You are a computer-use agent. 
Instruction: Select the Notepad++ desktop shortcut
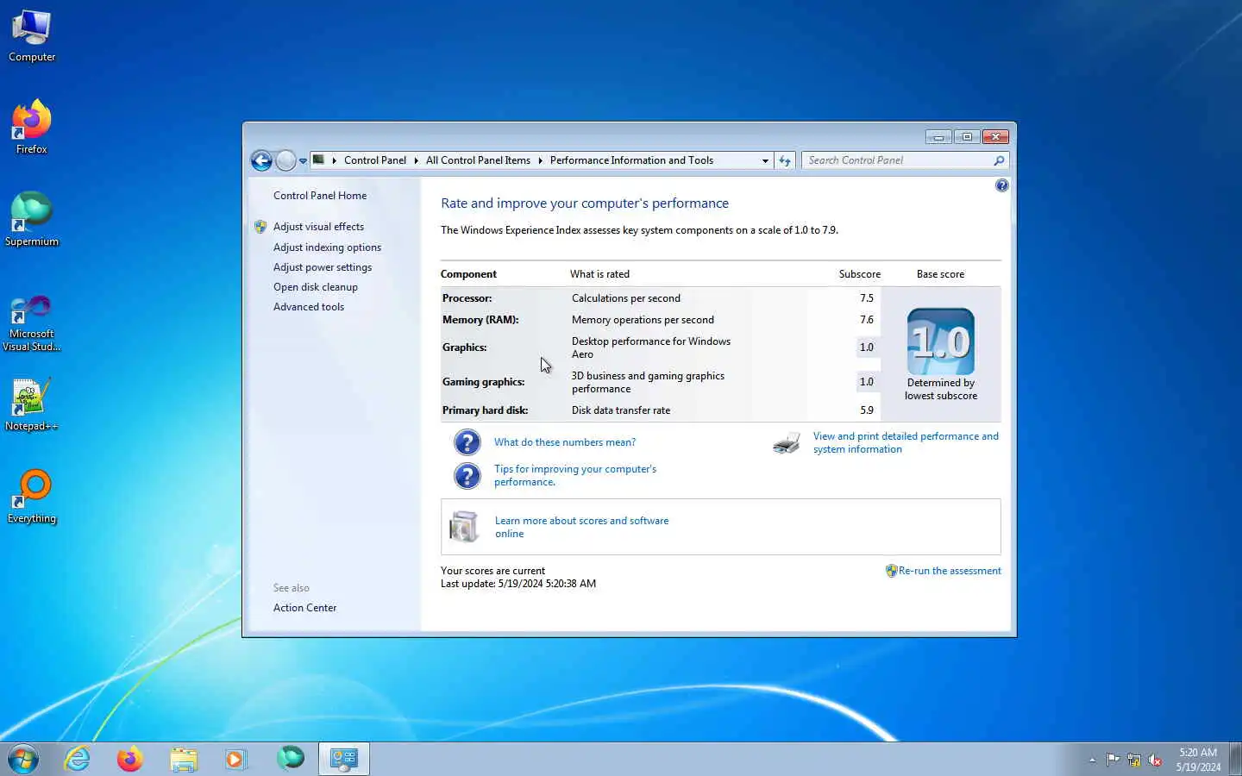click(x=32, y=404)
